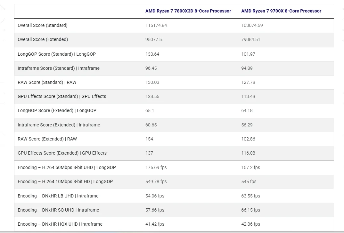
Task: Click the RAW Score (Extended) value 154
Action: [149, 139]
